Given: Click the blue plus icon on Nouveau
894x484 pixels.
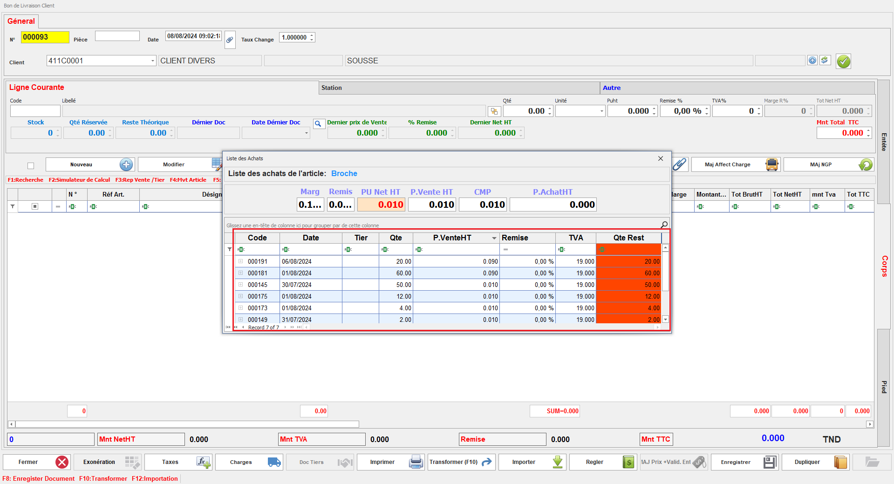Looking at the screenshot, I should (126, 164).
